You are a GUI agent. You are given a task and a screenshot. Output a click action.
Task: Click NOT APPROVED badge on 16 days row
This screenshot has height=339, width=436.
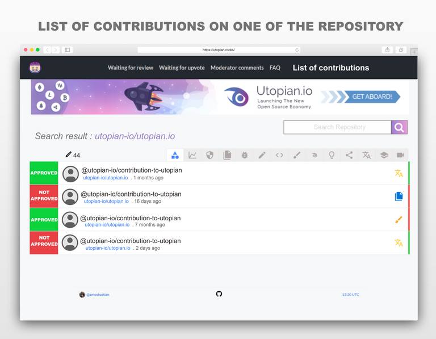tap(44, 195)
